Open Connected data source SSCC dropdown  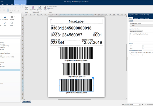coord(141,26)
